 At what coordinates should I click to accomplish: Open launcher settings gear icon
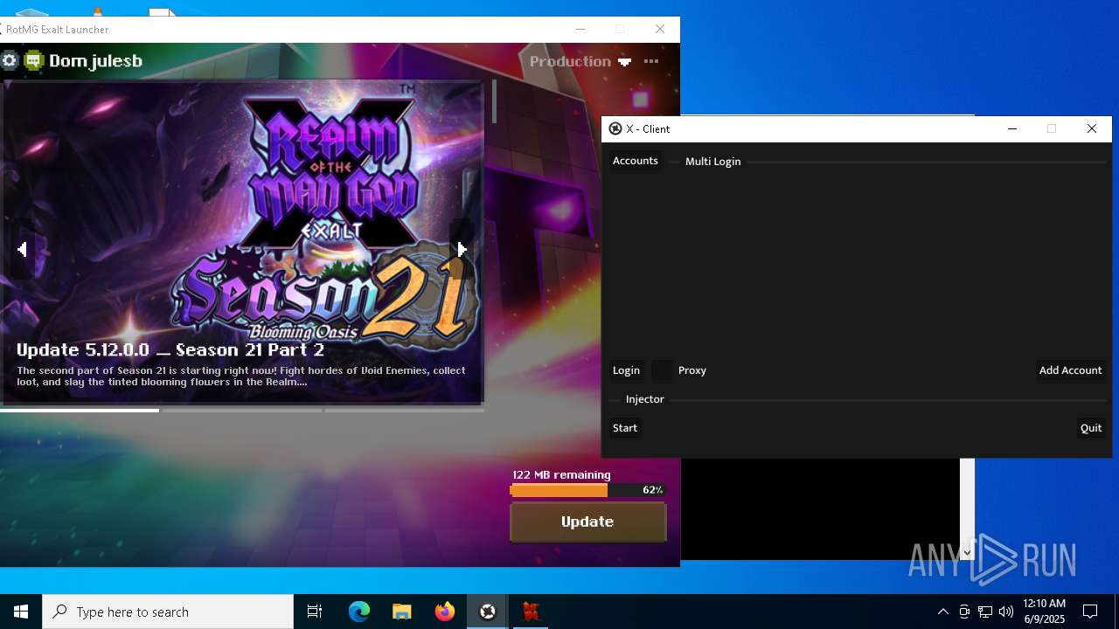(x=10, y=60)
